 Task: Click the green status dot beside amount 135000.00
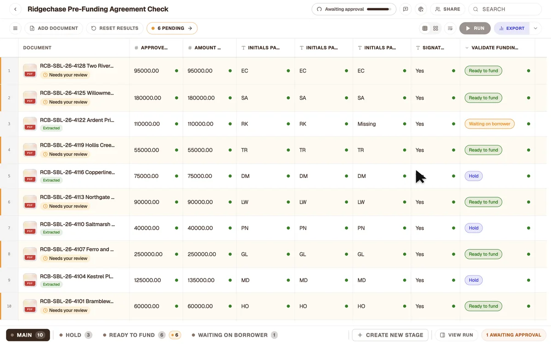(230, 280)
